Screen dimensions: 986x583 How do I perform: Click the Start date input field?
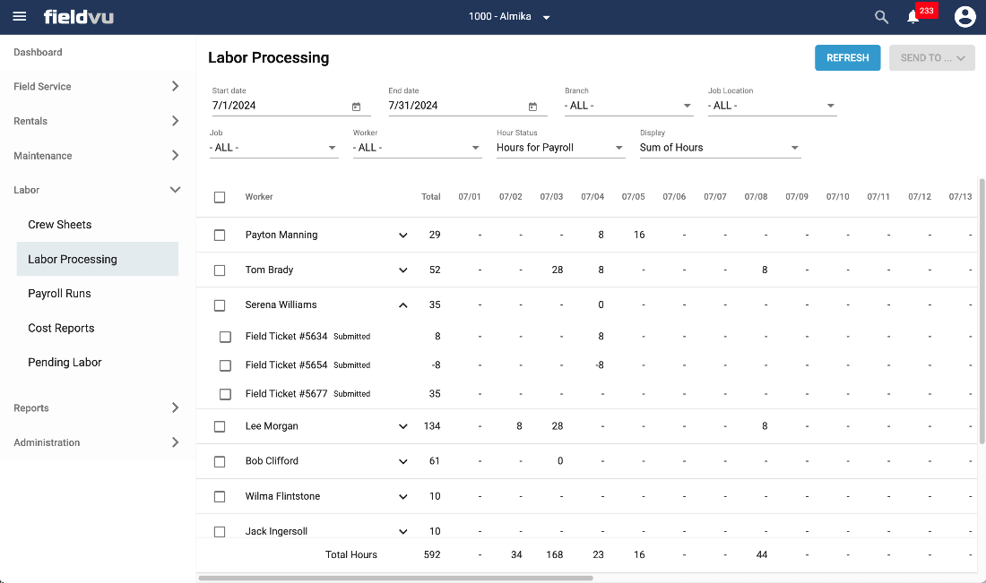tap(278, 106)
